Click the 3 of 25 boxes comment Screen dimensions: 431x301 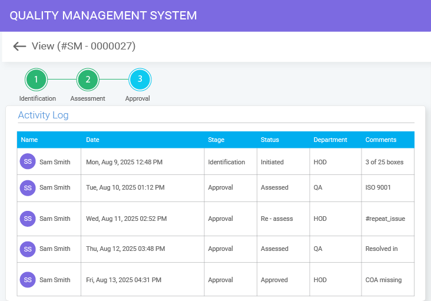click(x=384, y=162)
